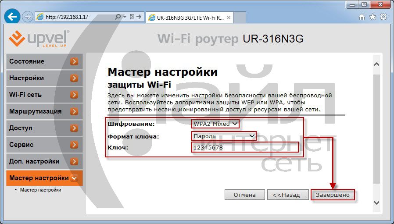The image size is (394, 224).
Task: Expand the Шифрование WPA2 Mixed dropdown
Action: [215, 124]
